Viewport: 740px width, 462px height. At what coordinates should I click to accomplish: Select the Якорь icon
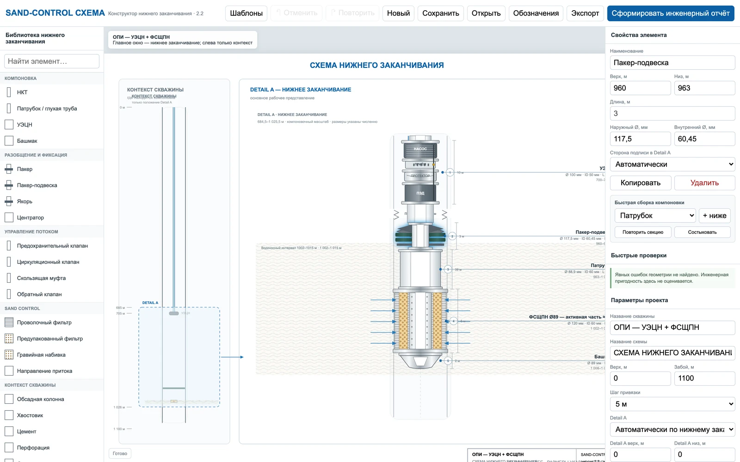9,201
